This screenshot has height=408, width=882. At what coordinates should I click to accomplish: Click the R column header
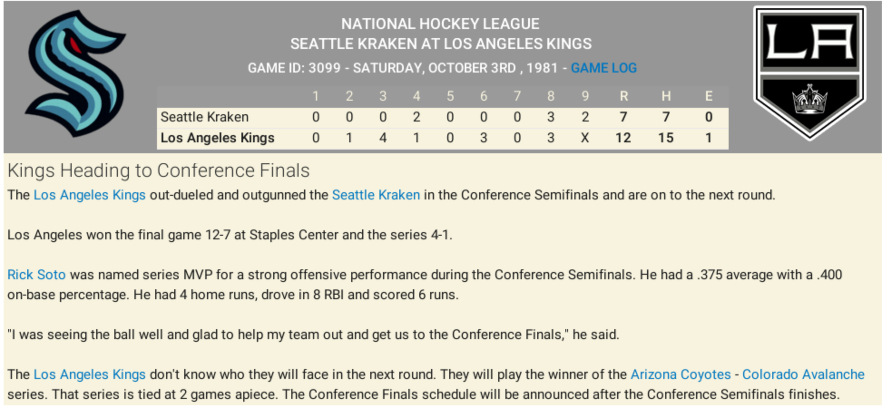point(624,96)
